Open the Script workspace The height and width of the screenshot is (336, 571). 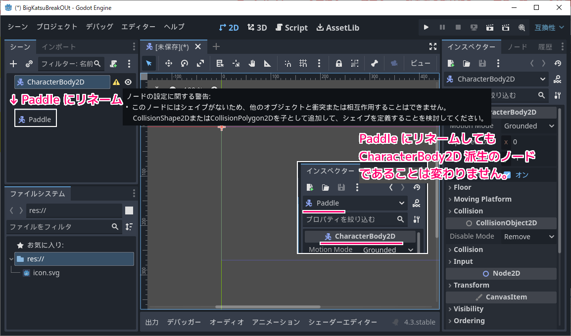point(292,28)
